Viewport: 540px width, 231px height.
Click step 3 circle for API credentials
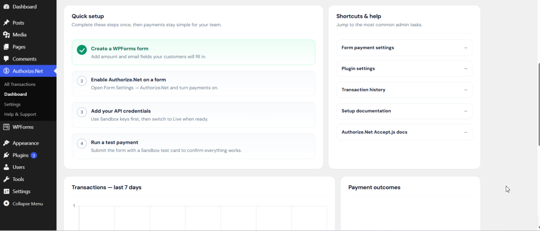pos(82,113)
